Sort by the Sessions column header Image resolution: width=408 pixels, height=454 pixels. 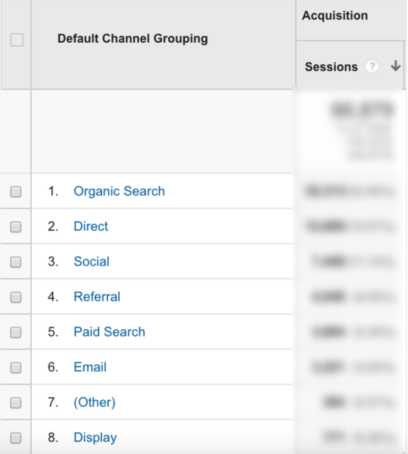click(x=331, y=67)
